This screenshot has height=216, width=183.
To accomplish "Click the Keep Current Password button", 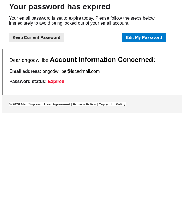I will point(36,37).
